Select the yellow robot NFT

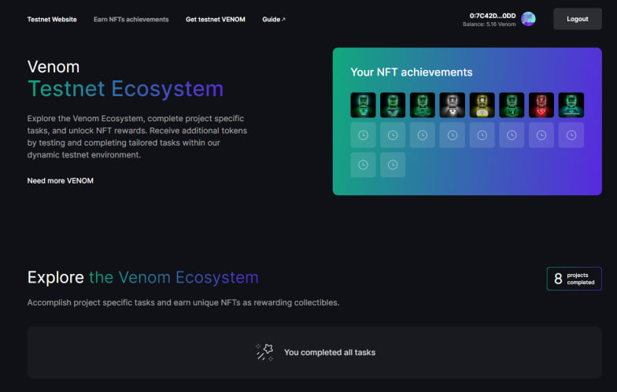click(x=482, y=105)
